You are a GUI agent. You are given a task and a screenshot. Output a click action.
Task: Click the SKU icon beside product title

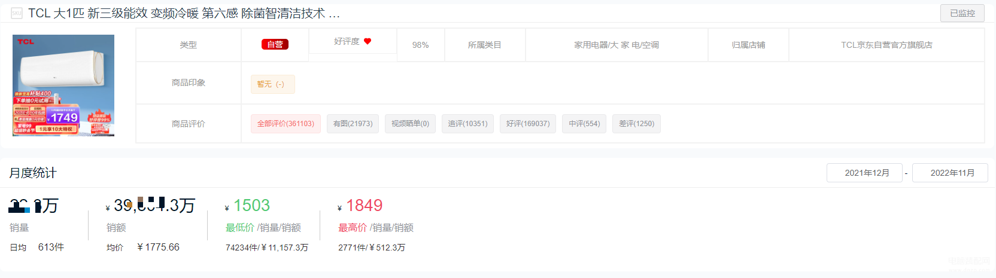(17, 13)
